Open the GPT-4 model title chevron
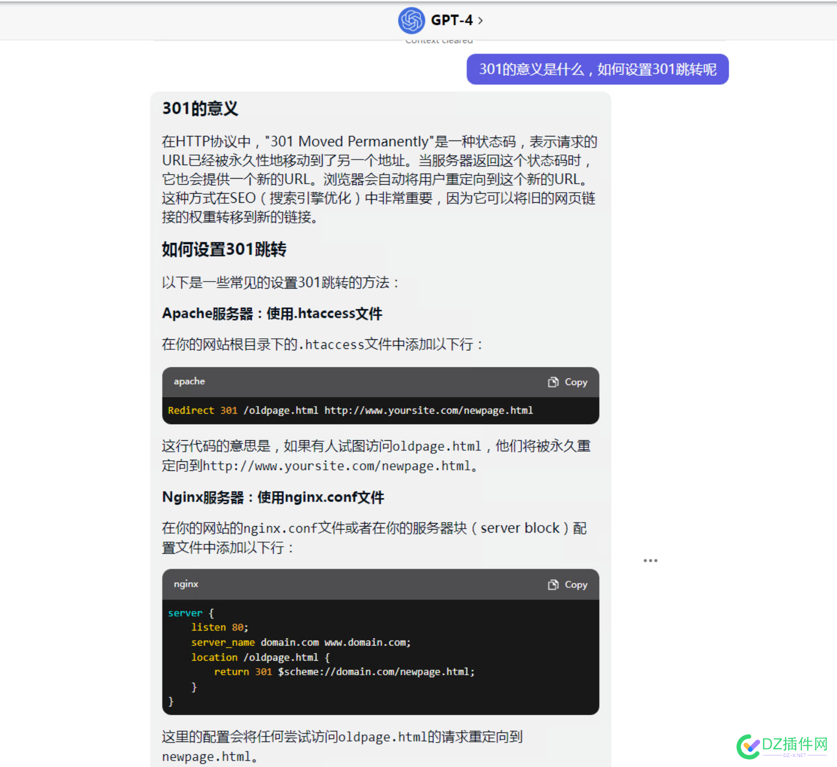 480,21
